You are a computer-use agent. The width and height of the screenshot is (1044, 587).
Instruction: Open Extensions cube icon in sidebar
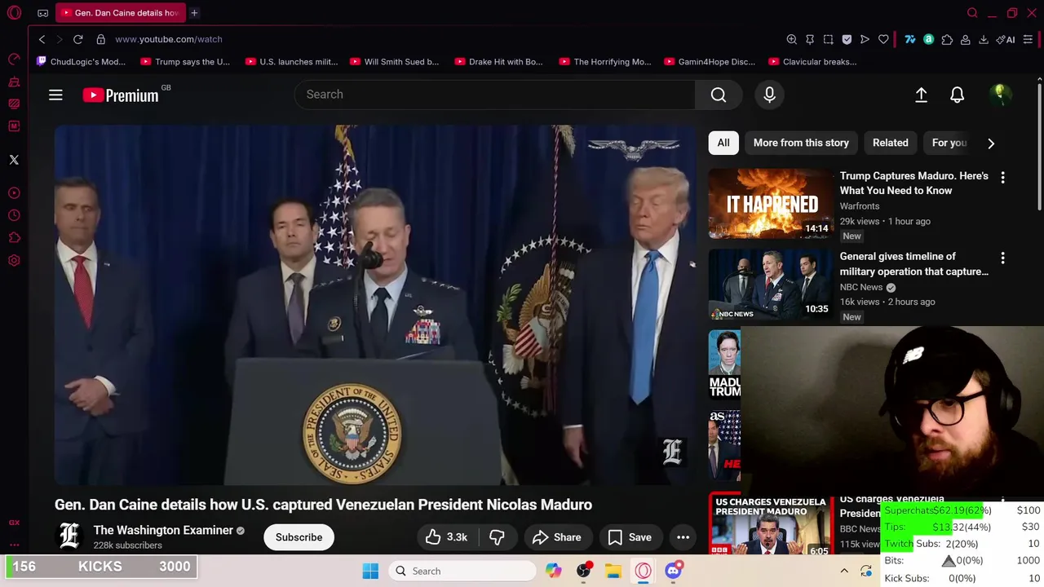(x=14, y=238)
